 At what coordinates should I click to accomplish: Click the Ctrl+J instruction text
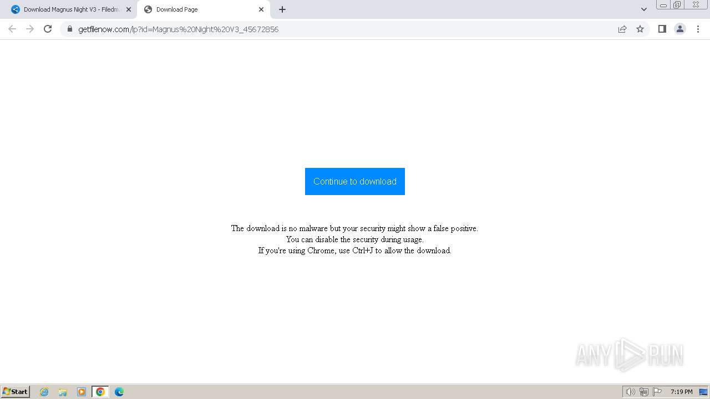pyautogui.click(x=354, y=250)
